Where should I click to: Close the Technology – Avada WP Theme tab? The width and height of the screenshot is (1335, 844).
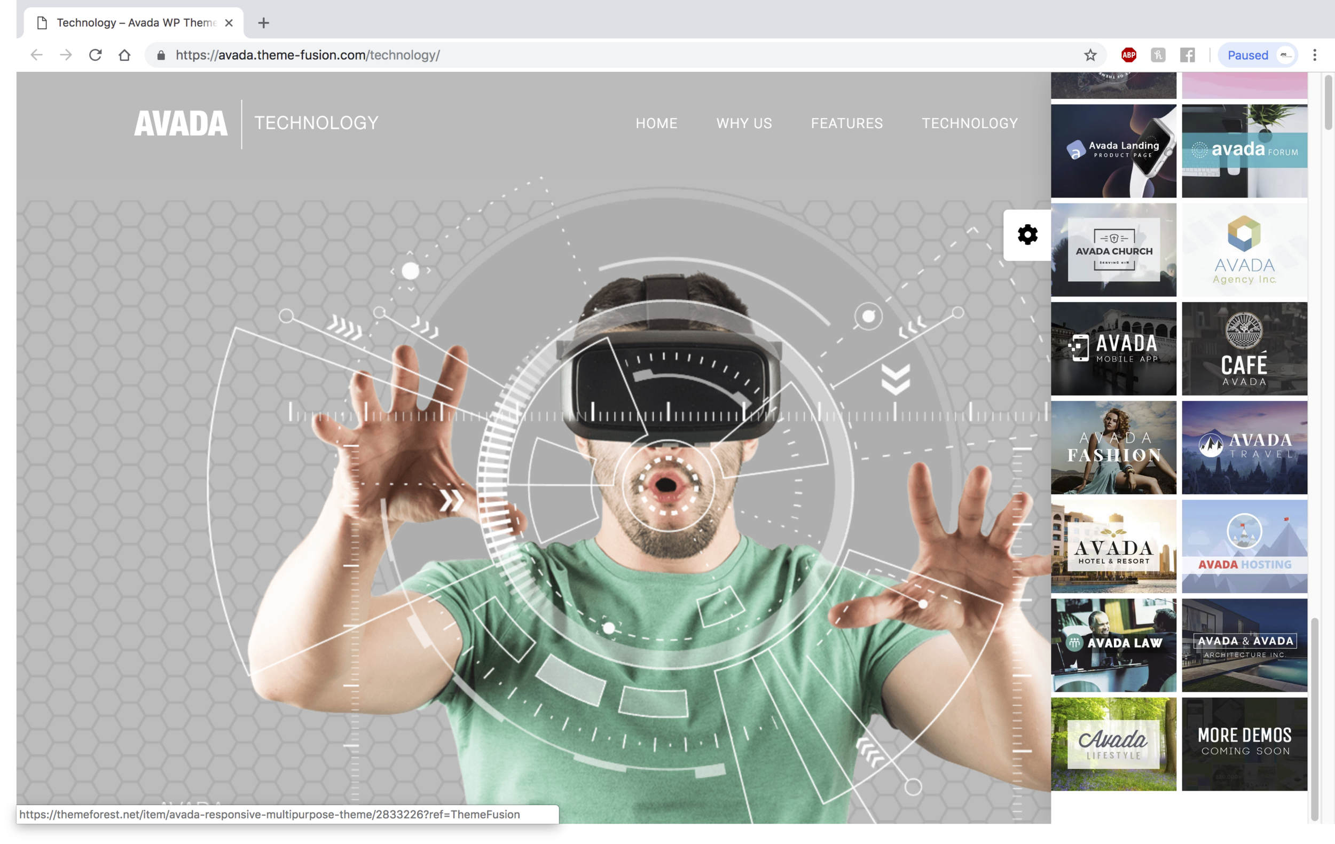coord(229,23)
